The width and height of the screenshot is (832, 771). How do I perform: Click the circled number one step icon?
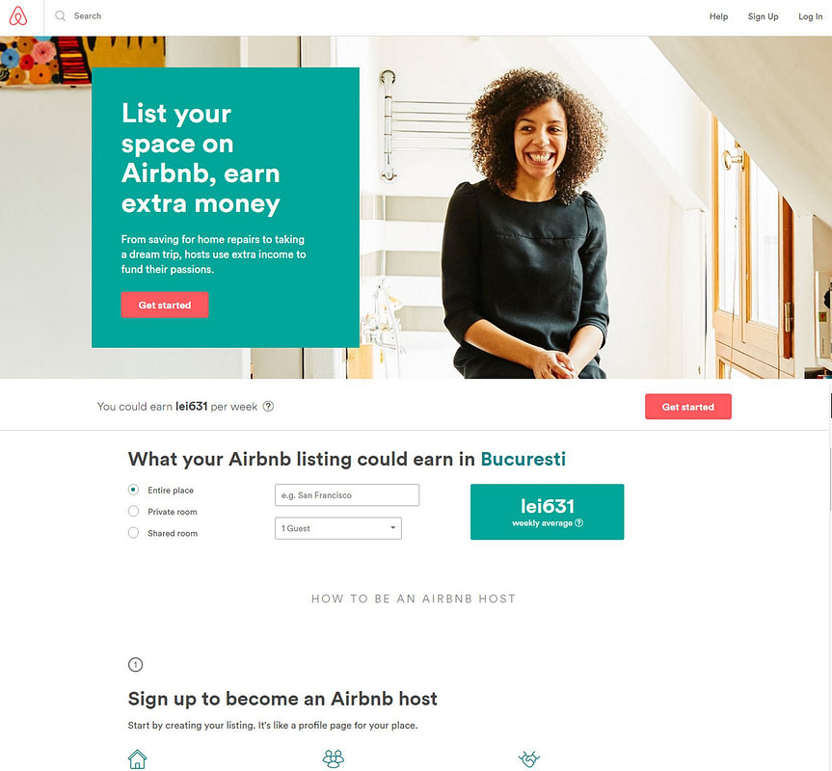coord(135,664)
